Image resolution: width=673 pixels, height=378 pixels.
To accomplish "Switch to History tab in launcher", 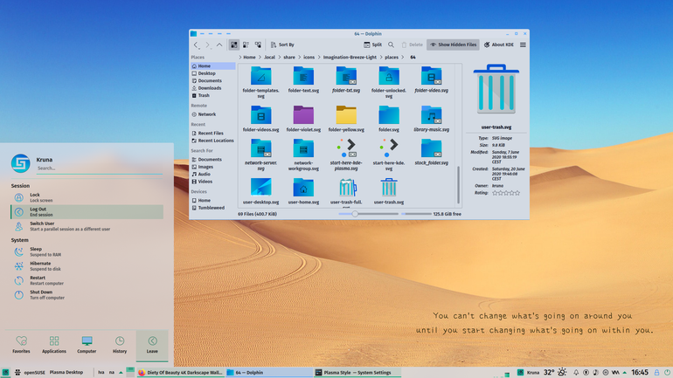I will (120, 345).
